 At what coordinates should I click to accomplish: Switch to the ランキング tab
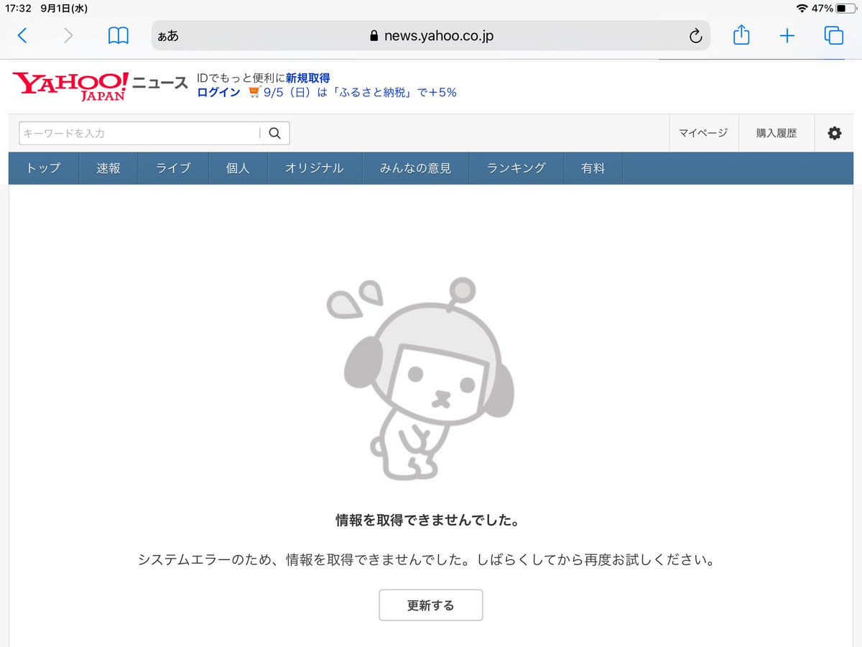pyautogui.click(x=516, y=168)
